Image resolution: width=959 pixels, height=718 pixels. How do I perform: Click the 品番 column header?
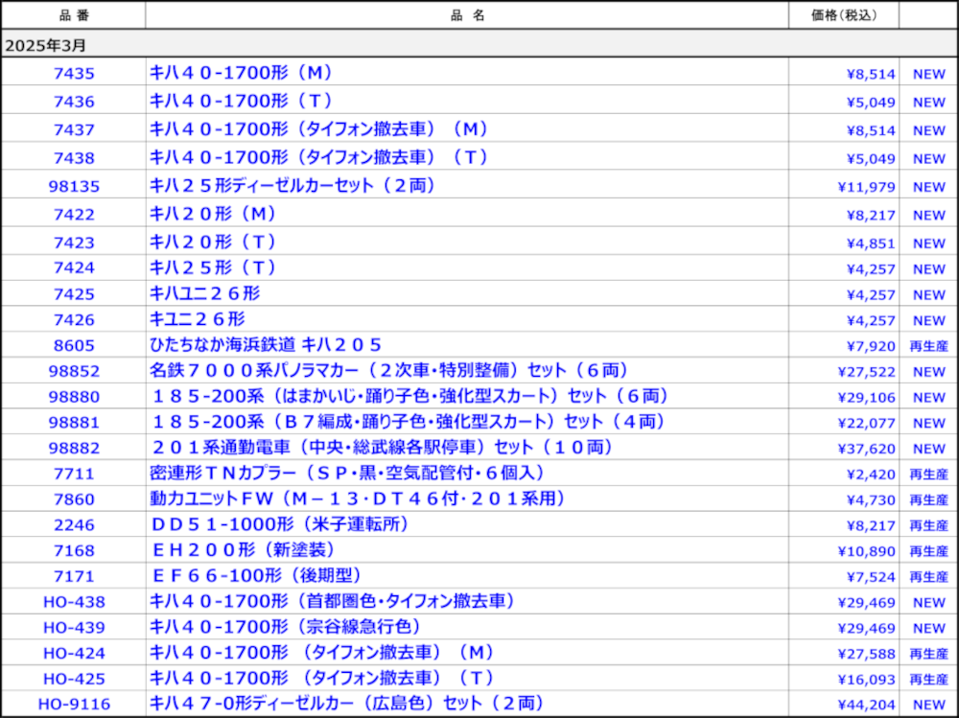point(74,15)
